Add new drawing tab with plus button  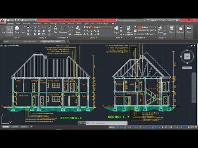pos(68,41)
